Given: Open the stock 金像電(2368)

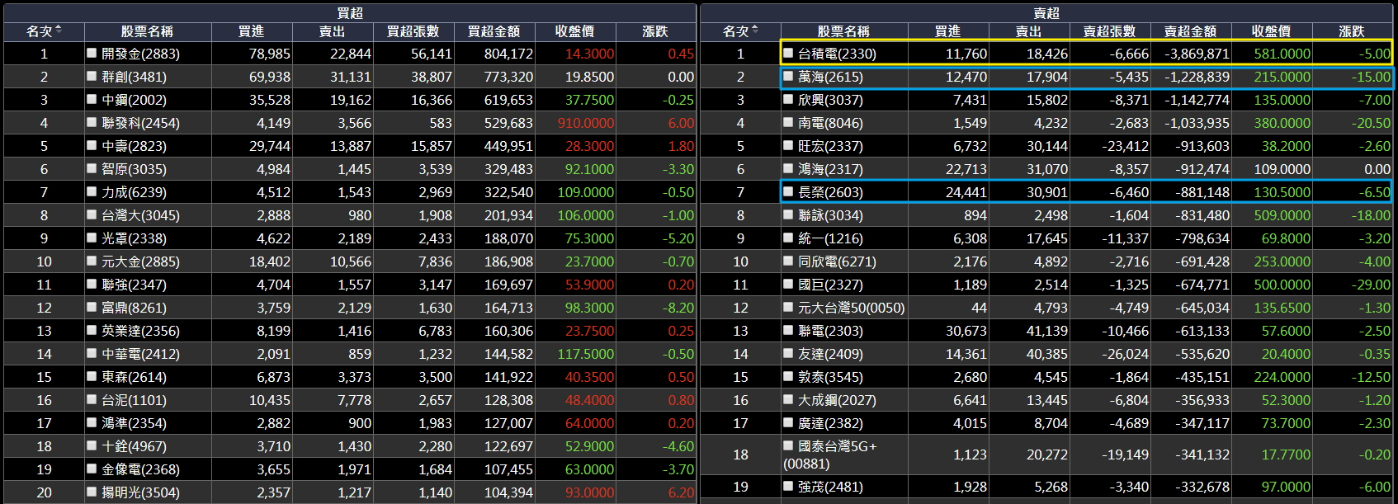Looking at the screenshot, I should point(140,469).
